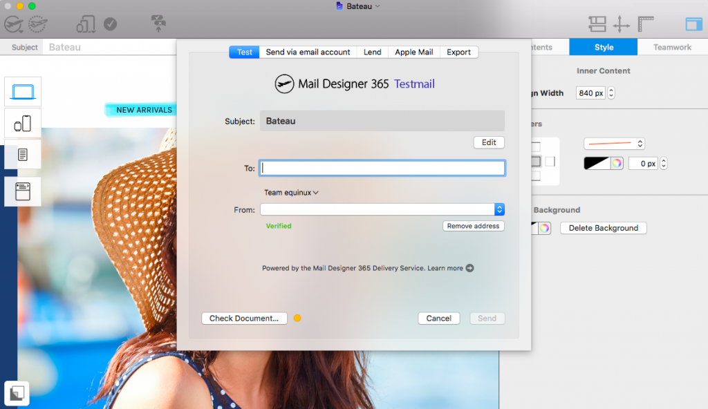Click the Mail Designer 365 airplane logo
This screenshot has height=409, width=708.
click(284, 84)
